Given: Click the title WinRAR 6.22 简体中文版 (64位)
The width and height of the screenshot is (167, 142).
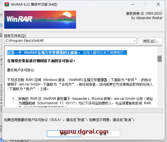Looking at the screenshot, I should click(x=34, y=4).
